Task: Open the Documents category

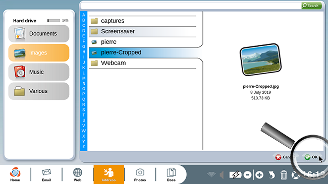Action: (39, 34)
